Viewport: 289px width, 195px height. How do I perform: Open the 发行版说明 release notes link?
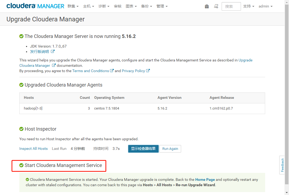pos(39,52)
